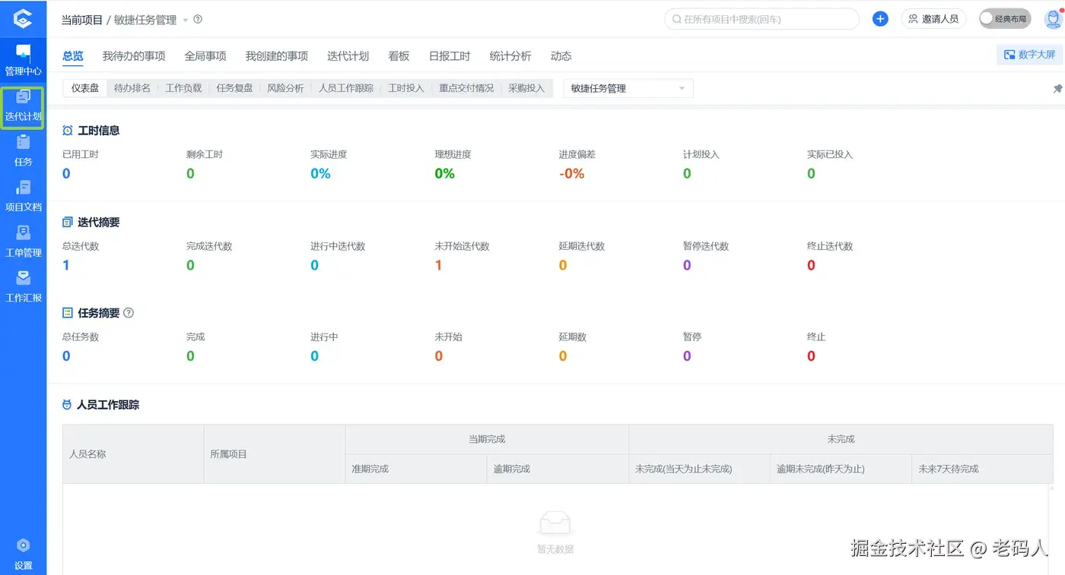The height and width of the screenshot is (575, 1065).
Task: Select the 仪表盘 sub-tab
Action: [x=85, y=88]
